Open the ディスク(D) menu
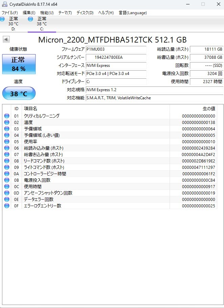Image resolution: width=224 pixels, height=308 pixels. pyautogui.click(x=85, y=13)
